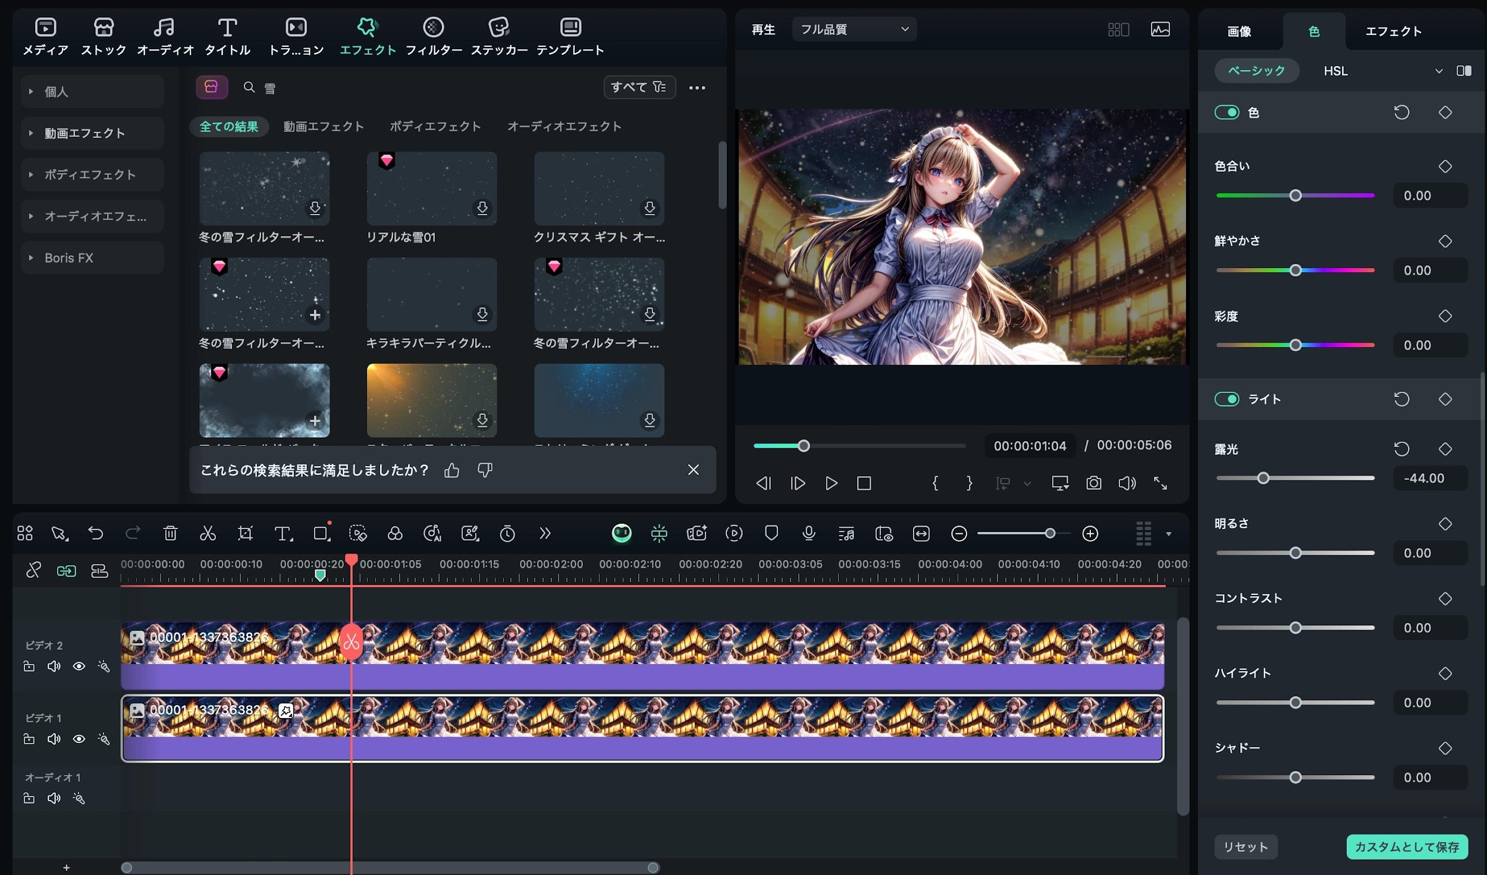This screenshot has width=1487, height=875.
Task: Hide the ビデオ 2 track with eye icon
Action: click(x=79, y=666)
